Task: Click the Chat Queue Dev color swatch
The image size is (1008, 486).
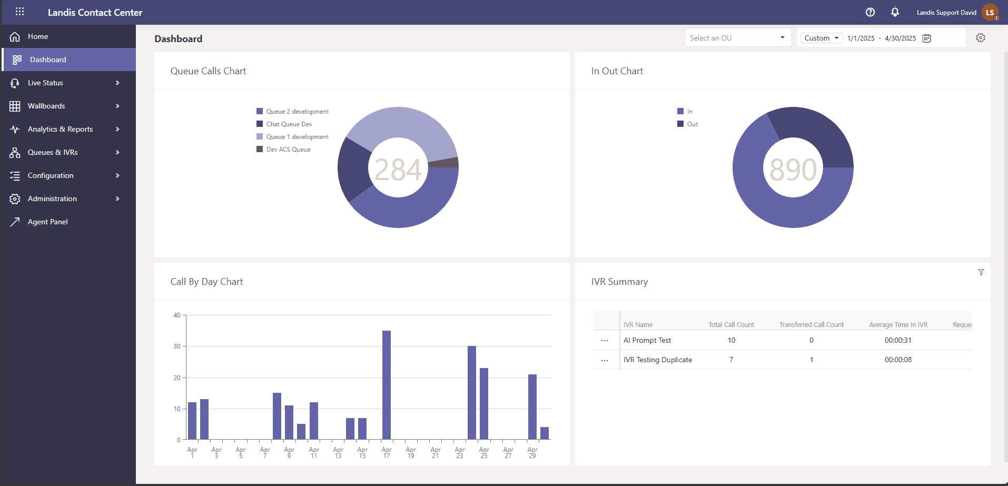Action: (260, 124)
